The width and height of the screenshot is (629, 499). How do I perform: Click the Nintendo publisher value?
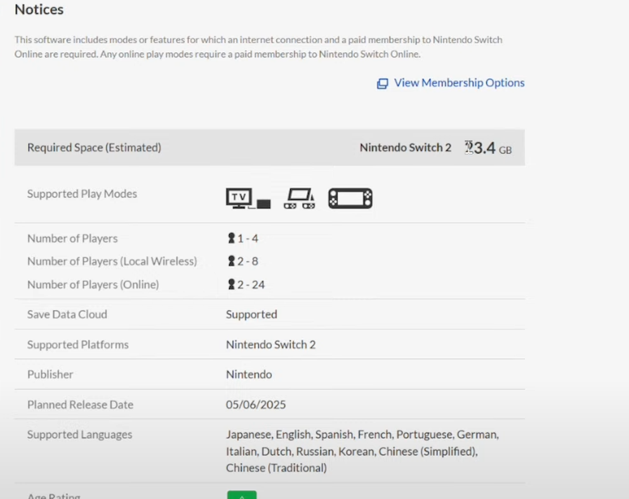click(x=249, y=374)
